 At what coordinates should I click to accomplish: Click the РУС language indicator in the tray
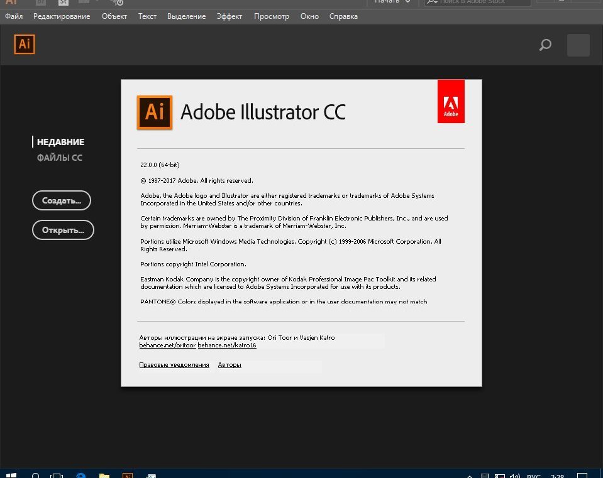[x=533, y=475]
